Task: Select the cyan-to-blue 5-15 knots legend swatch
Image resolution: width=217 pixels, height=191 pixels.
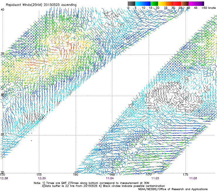Action: (x=143, y=4)
